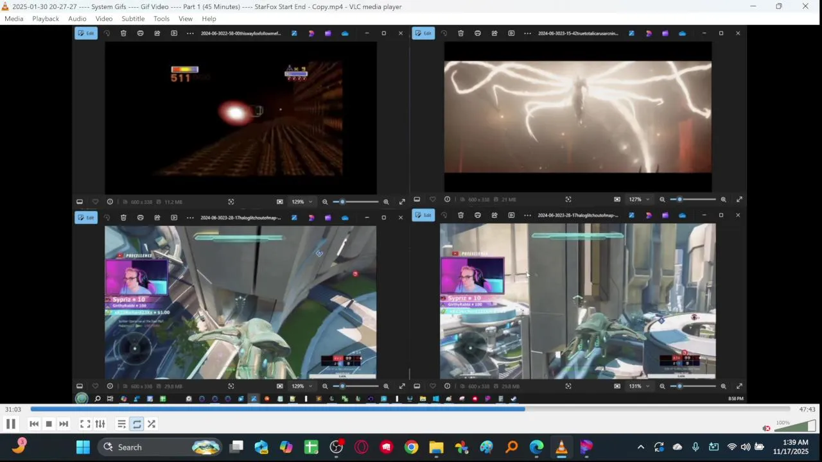Toggle VLC fullscreen mode button

(85, 424)
